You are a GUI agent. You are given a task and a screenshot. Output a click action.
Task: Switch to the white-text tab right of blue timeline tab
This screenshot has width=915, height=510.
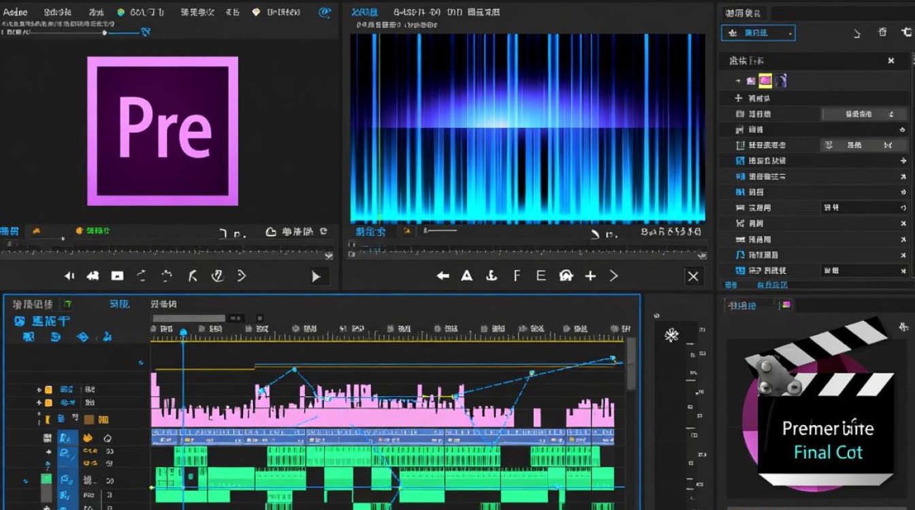coord(164,304)
